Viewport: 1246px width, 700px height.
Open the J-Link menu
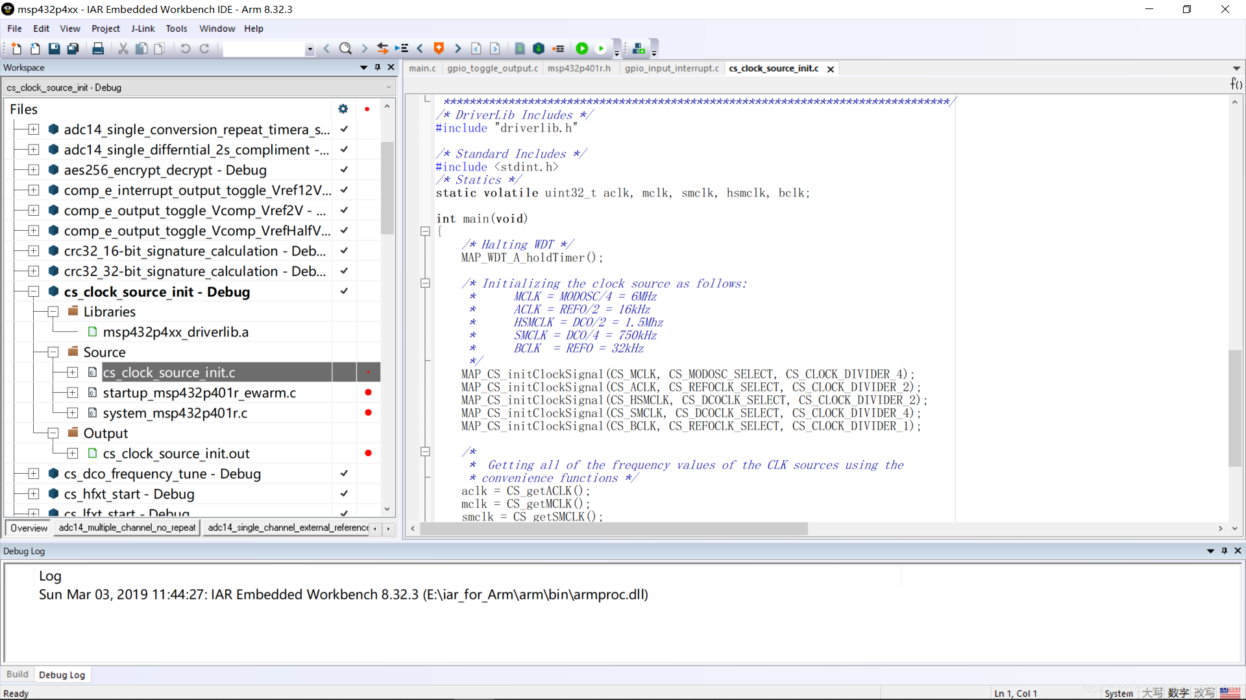click(x=143, y=29)
